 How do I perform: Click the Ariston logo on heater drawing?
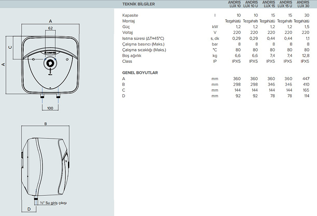[50, 53]
